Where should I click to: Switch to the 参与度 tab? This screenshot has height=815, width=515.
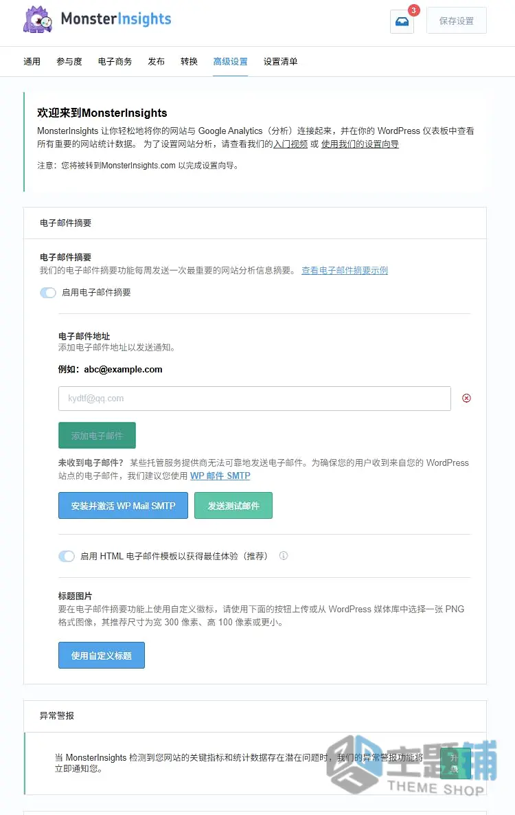tap(69, 61)
